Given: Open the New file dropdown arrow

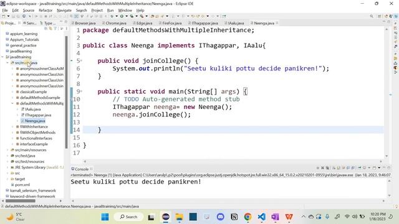Looking at the screenshot, I should [x=8, y=16].
